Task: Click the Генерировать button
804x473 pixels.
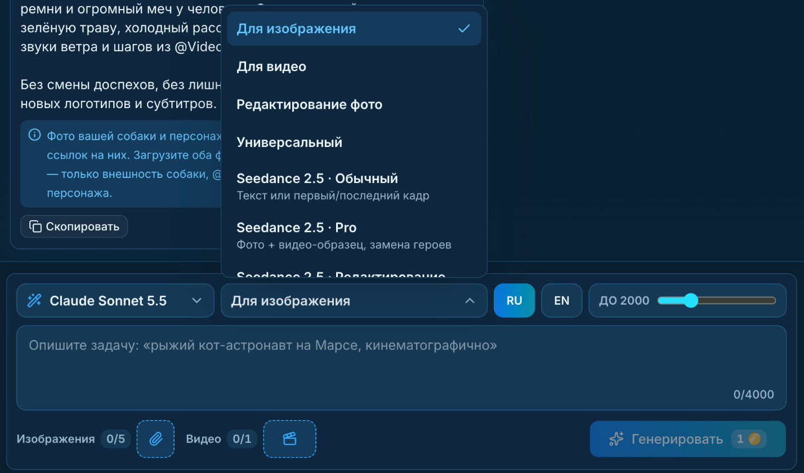Action: click(687, 439)
